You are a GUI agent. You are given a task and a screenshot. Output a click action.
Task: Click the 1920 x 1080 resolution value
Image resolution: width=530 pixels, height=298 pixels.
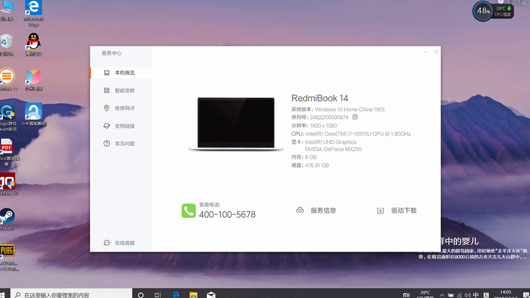point(323,126)
